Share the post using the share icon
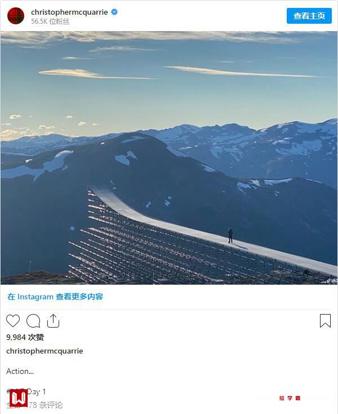The height and width of the screenshot is (414, 338). (x=53, y=321)
